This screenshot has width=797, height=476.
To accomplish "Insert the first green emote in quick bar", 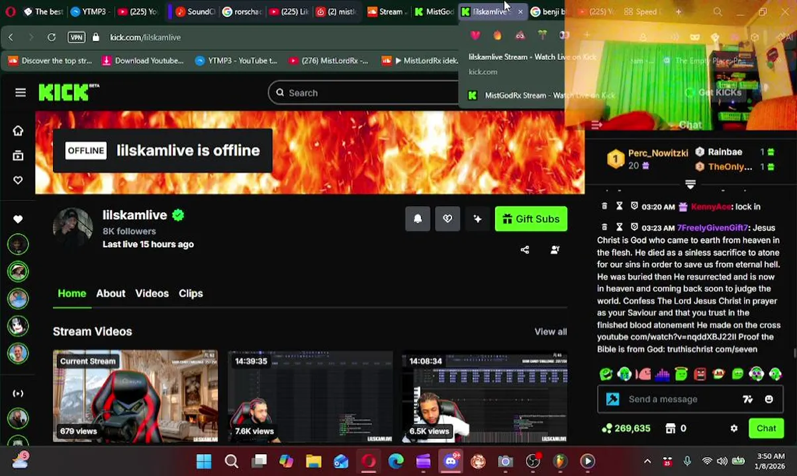I will click(x=606, y=374).
